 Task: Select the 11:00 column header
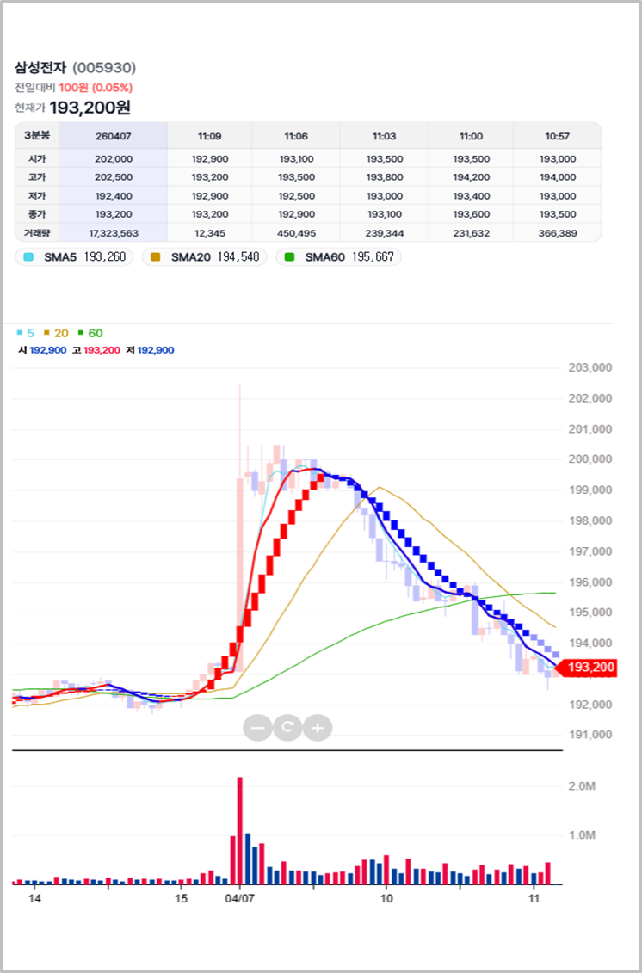471,136
